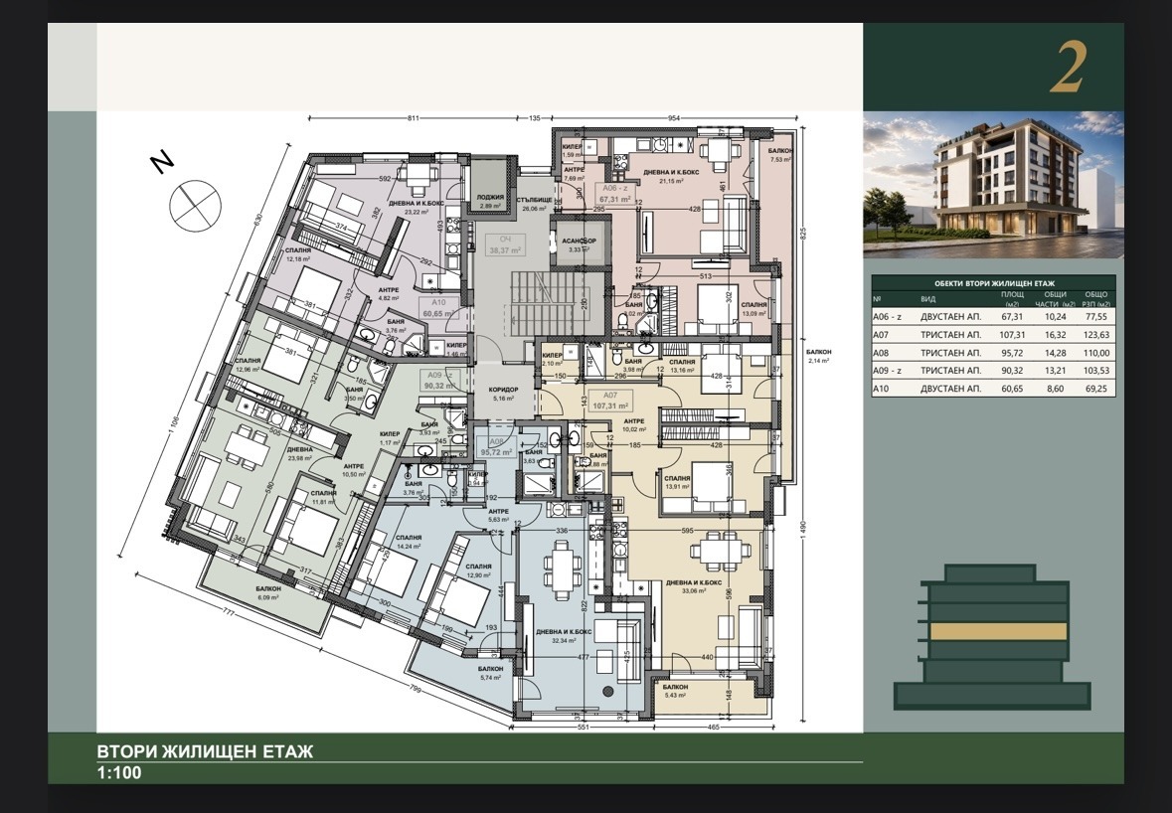This screenshot has width=1172, height=813.
Task: Click the A06 - z 67,31 m² label
Action: (616, 194)
